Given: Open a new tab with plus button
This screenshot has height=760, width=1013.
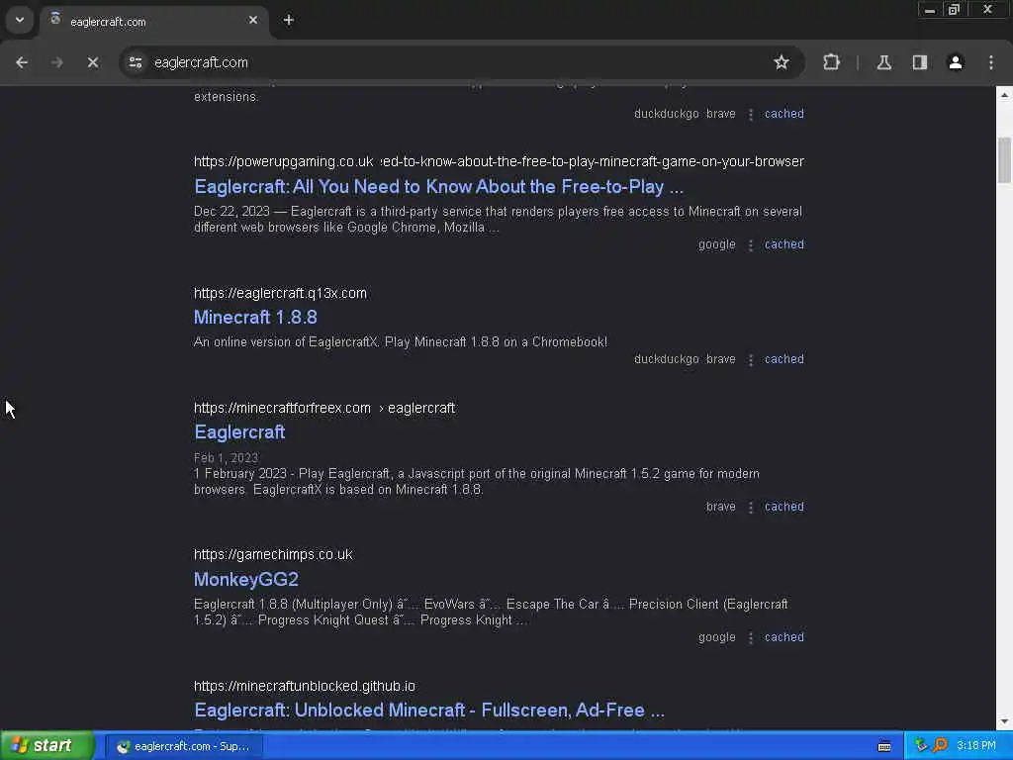Looking at the screenshot, I should click(289, 21).
